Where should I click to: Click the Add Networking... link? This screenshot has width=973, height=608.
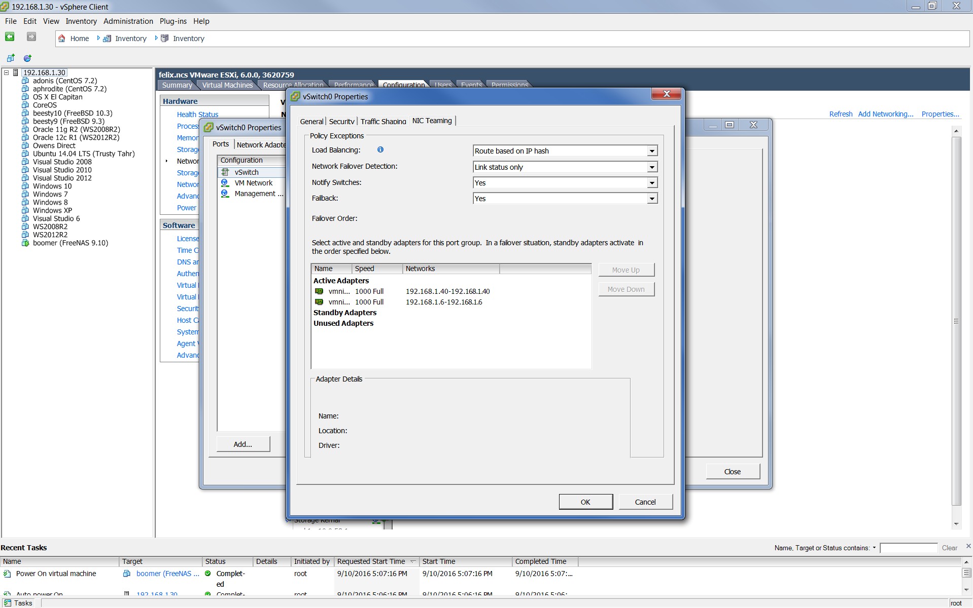tap(885, 114)
